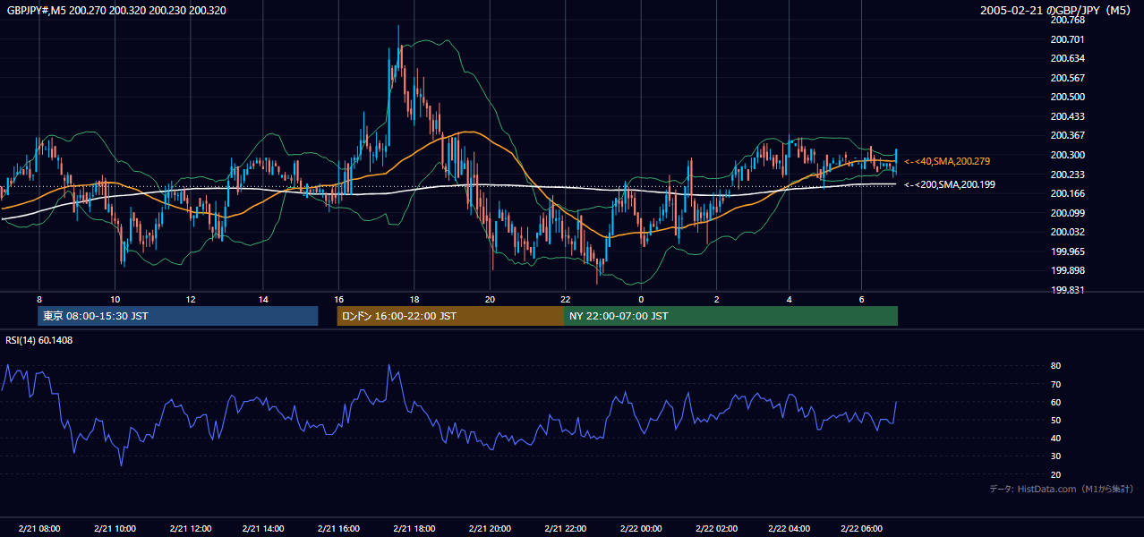Click the date label 2/22 02:00
Image resolution: width=1144 pixels, height=537 pixels.
pyautogui.click(x=715, y=529)
